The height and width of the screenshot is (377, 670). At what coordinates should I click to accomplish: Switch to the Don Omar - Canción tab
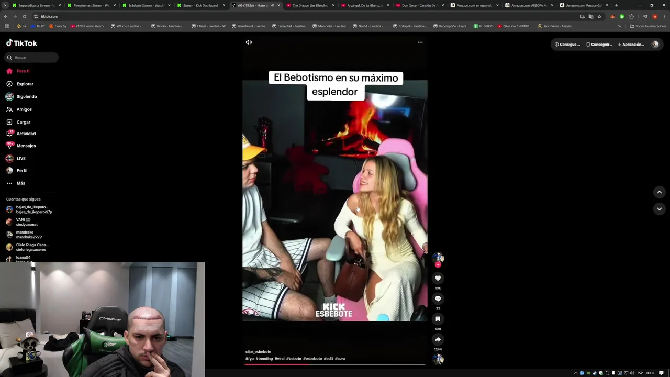pos(419,5)
